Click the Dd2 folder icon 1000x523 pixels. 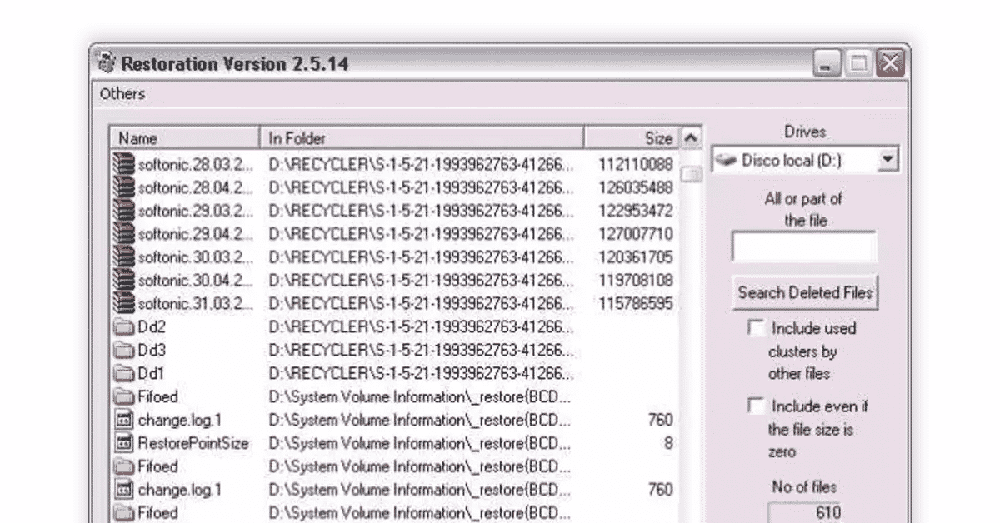124,327
